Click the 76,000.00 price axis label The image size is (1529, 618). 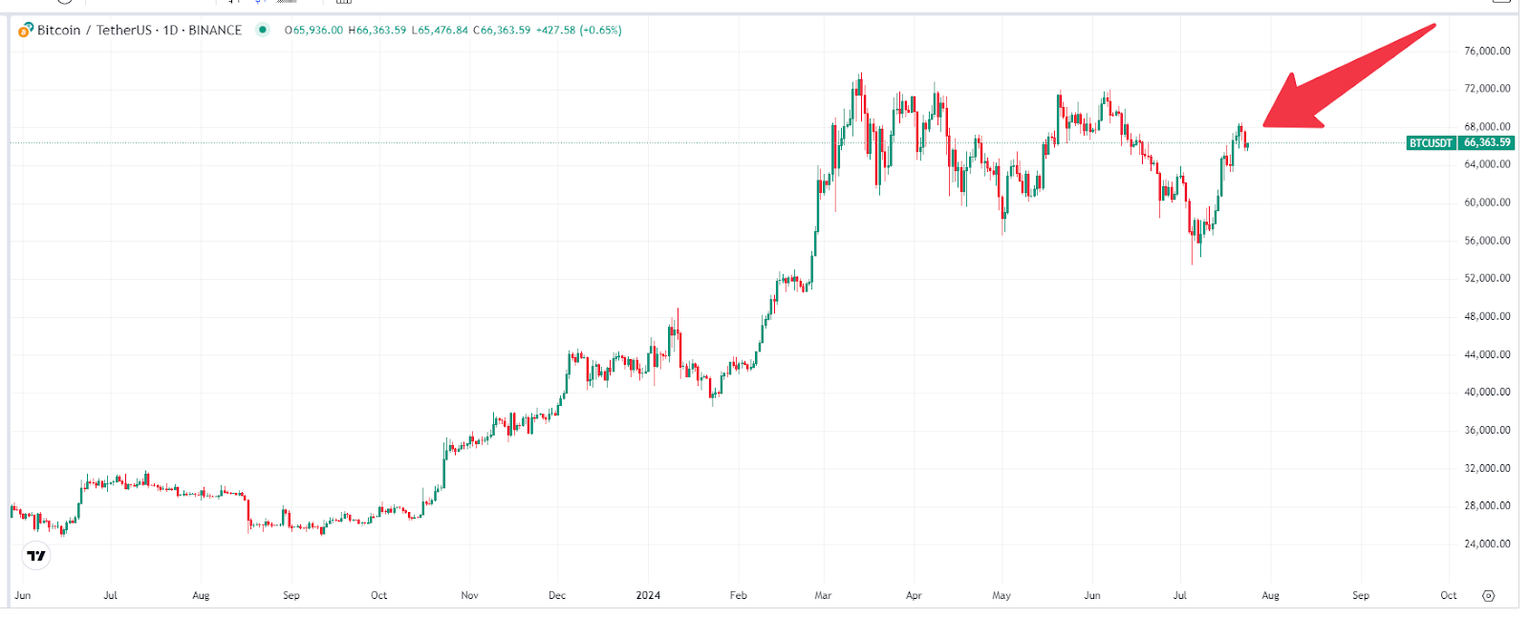1487,51
